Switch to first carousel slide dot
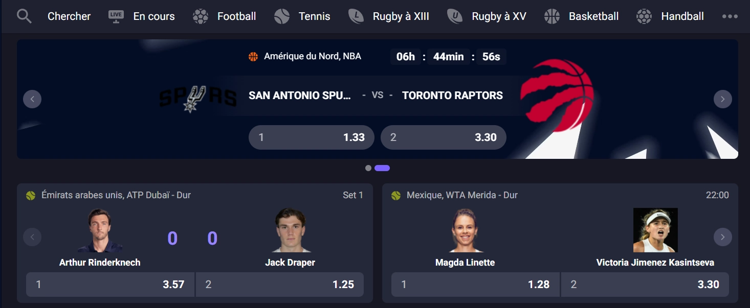 click(368, 168)
